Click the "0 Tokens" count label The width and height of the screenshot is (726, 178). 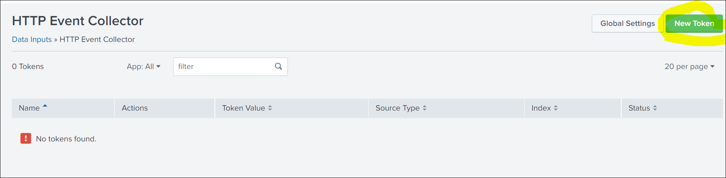pos(28,67)
